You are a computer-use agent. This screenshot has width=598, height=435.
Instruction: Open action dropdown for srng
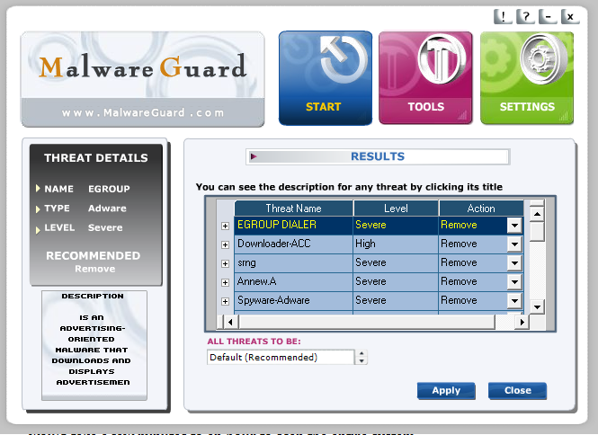[514, 262]
